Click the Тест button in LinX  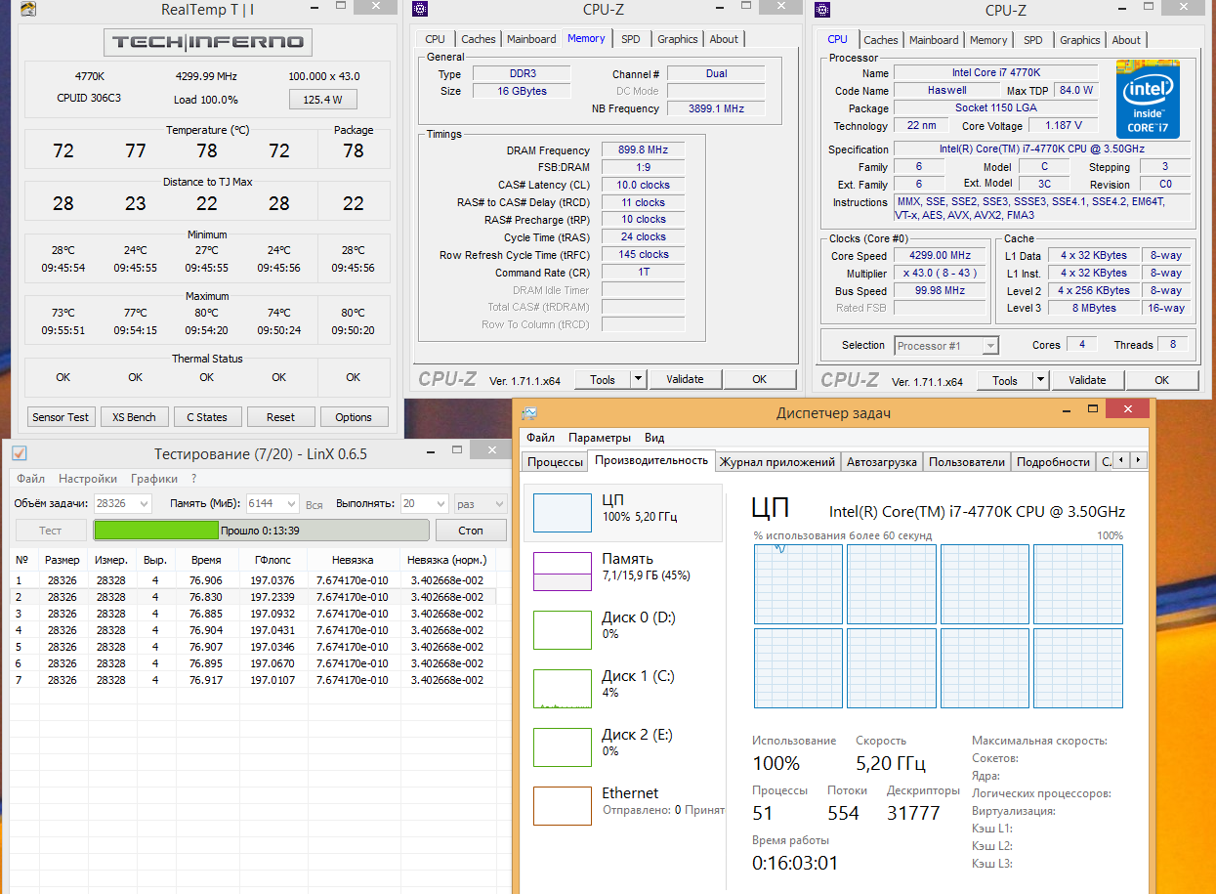[x=51, y=530]
